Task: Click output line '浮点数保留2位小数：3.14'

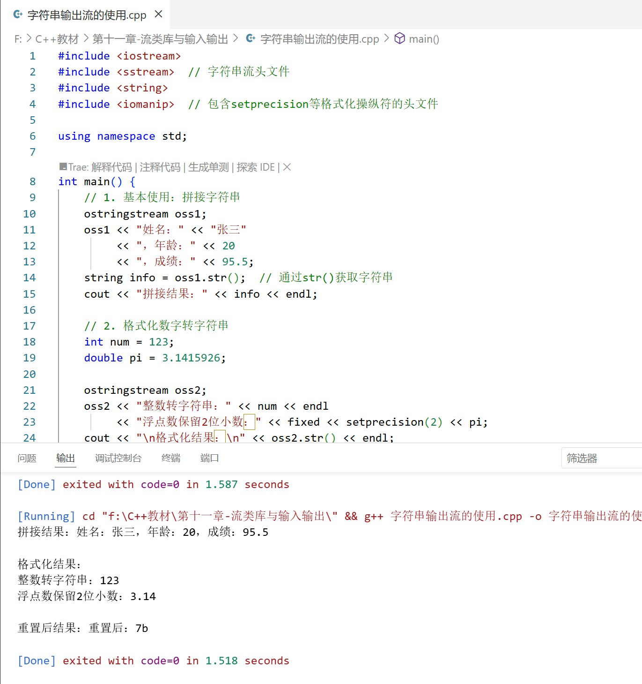Action: (87, 596)
